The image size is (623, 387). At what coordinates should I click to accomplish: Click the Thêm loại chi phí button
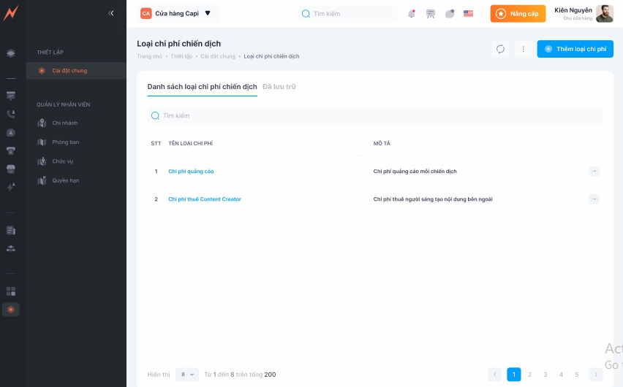pos(575,49)
